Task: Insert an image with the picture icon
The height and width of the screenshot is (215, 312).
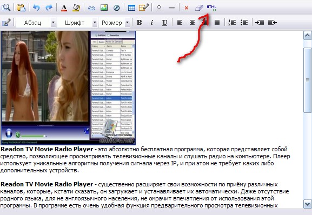Action: click(x=104, y=8)
